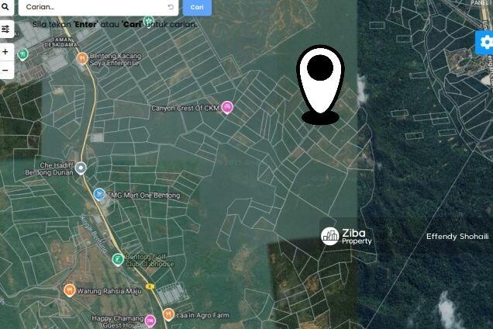
Task: Select the TMG Mart One Bentong marker
Action: [x=99, y=194]
